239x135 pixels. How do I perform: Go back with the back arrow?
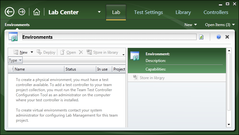click(x=10, y=12)
